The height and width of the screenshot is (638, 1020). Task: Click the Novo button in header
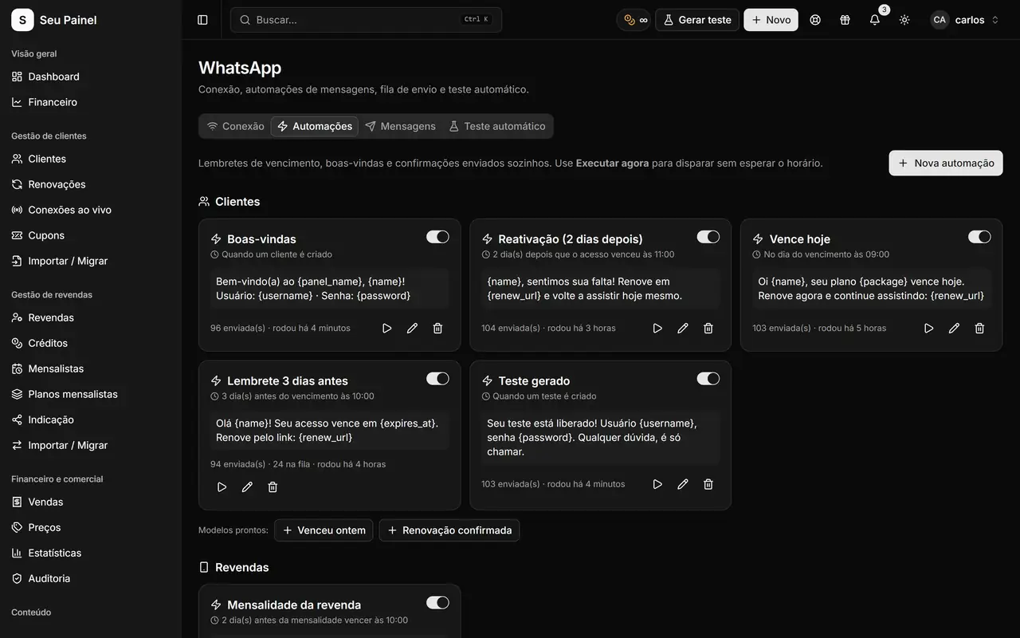click(771, 20)
